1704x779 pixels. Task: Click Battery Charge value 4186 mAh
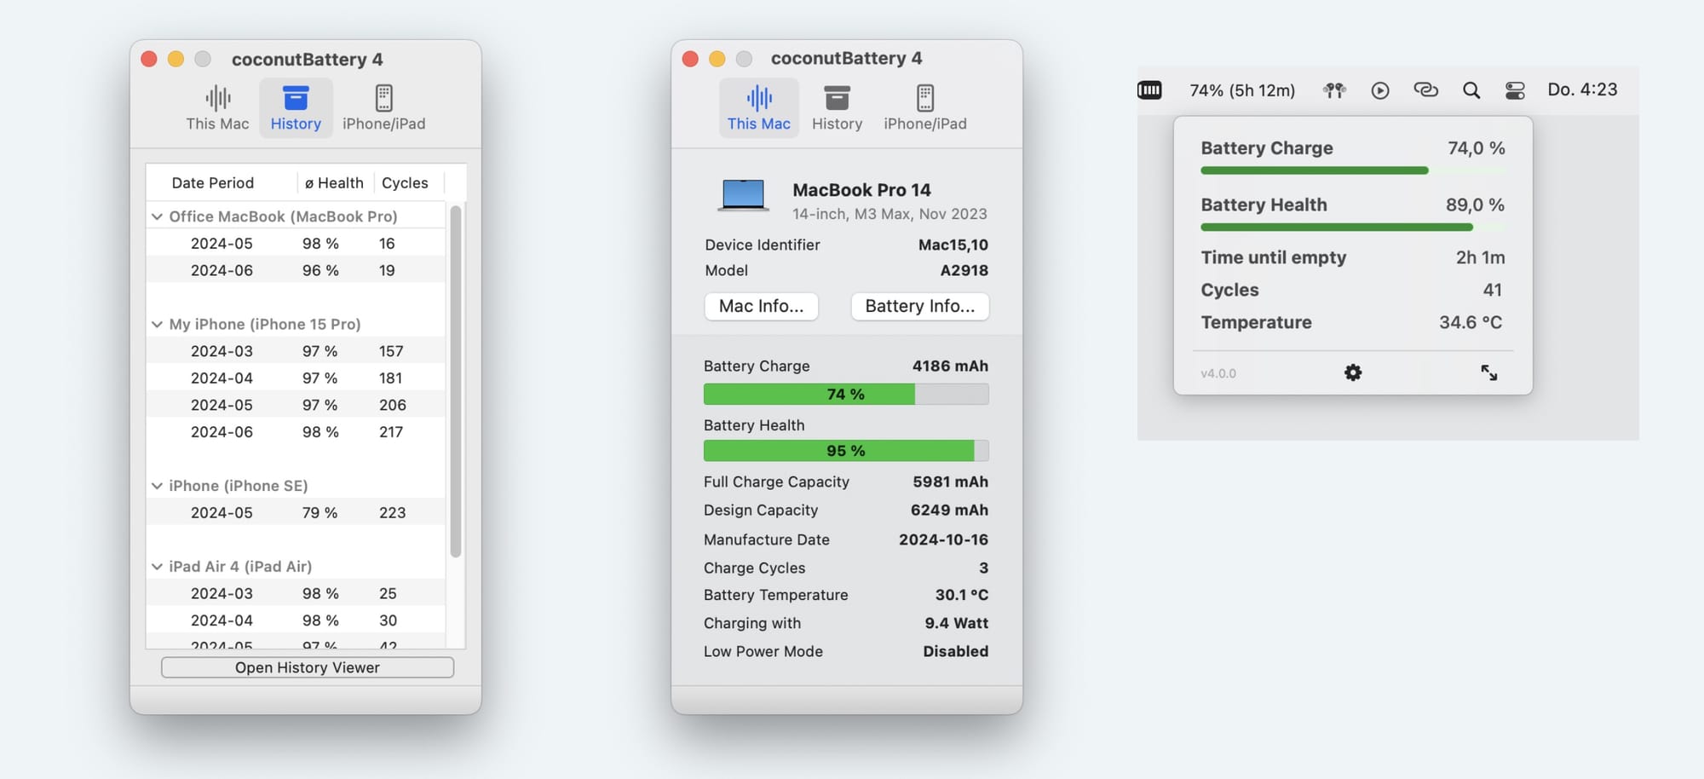click(950, 366)
